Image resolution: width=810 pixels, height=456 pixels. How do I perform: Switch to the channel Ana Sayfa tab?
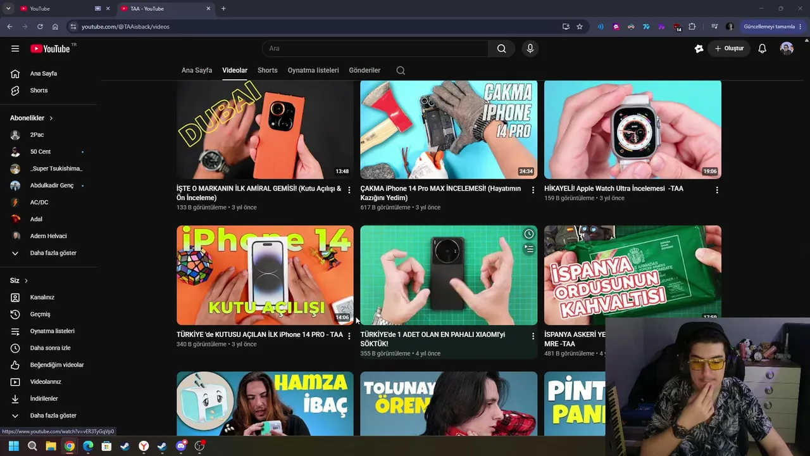point(197,70)
